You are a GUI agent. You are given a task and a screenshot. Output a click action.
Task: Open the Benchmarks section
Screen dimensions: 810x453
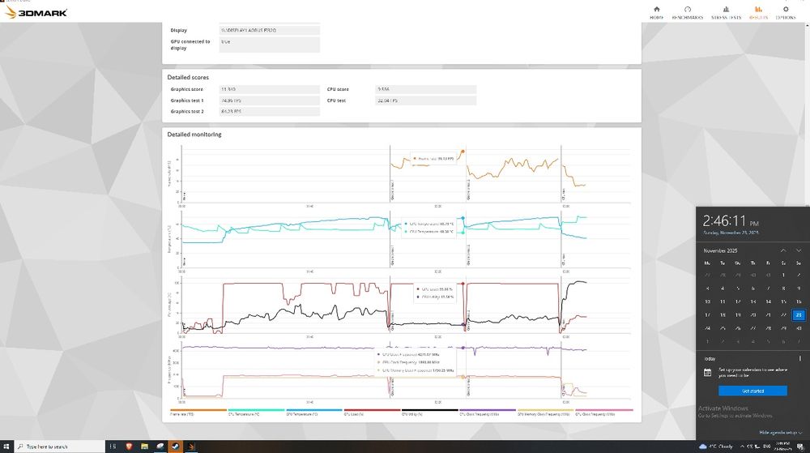tap(687, 12)
